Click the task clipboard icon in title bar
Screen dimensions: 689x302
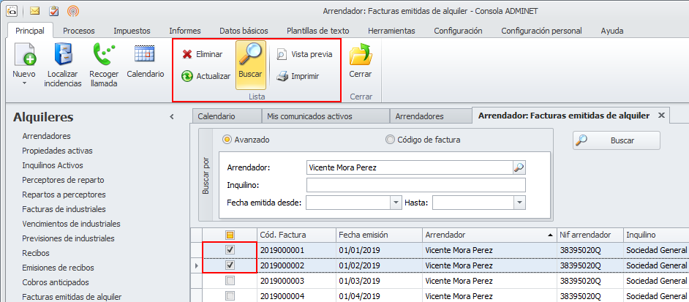point(54,10)
